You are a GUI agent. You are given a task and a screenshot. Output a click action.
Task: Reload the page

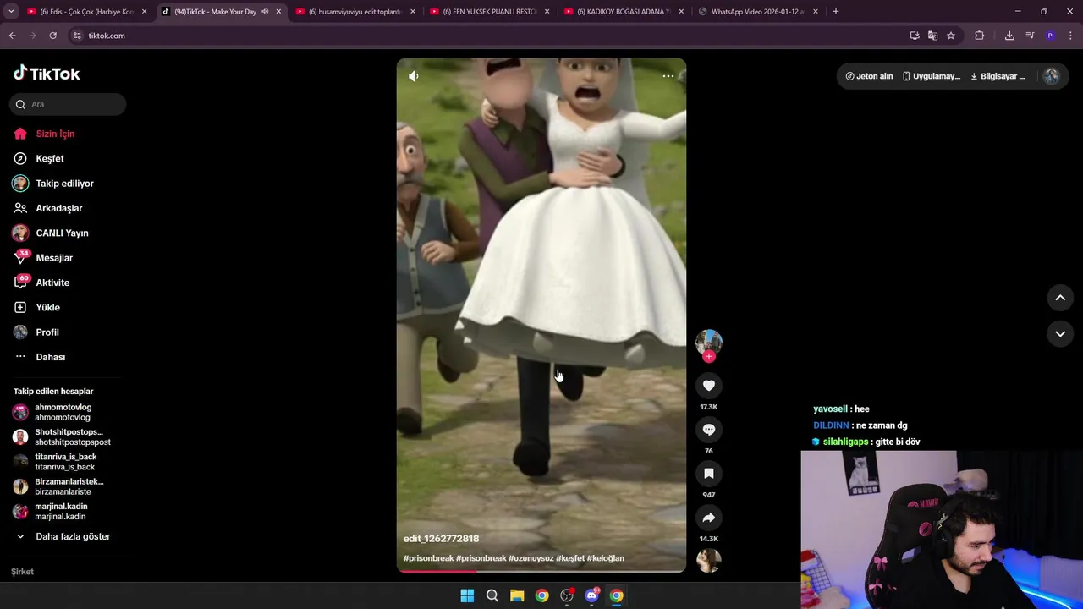click(52, 36)
